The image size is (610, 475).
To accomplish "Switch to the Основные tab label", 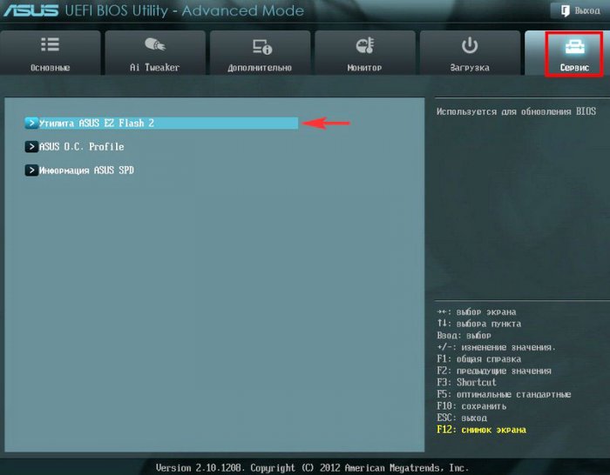I will [x=50, y=67].
